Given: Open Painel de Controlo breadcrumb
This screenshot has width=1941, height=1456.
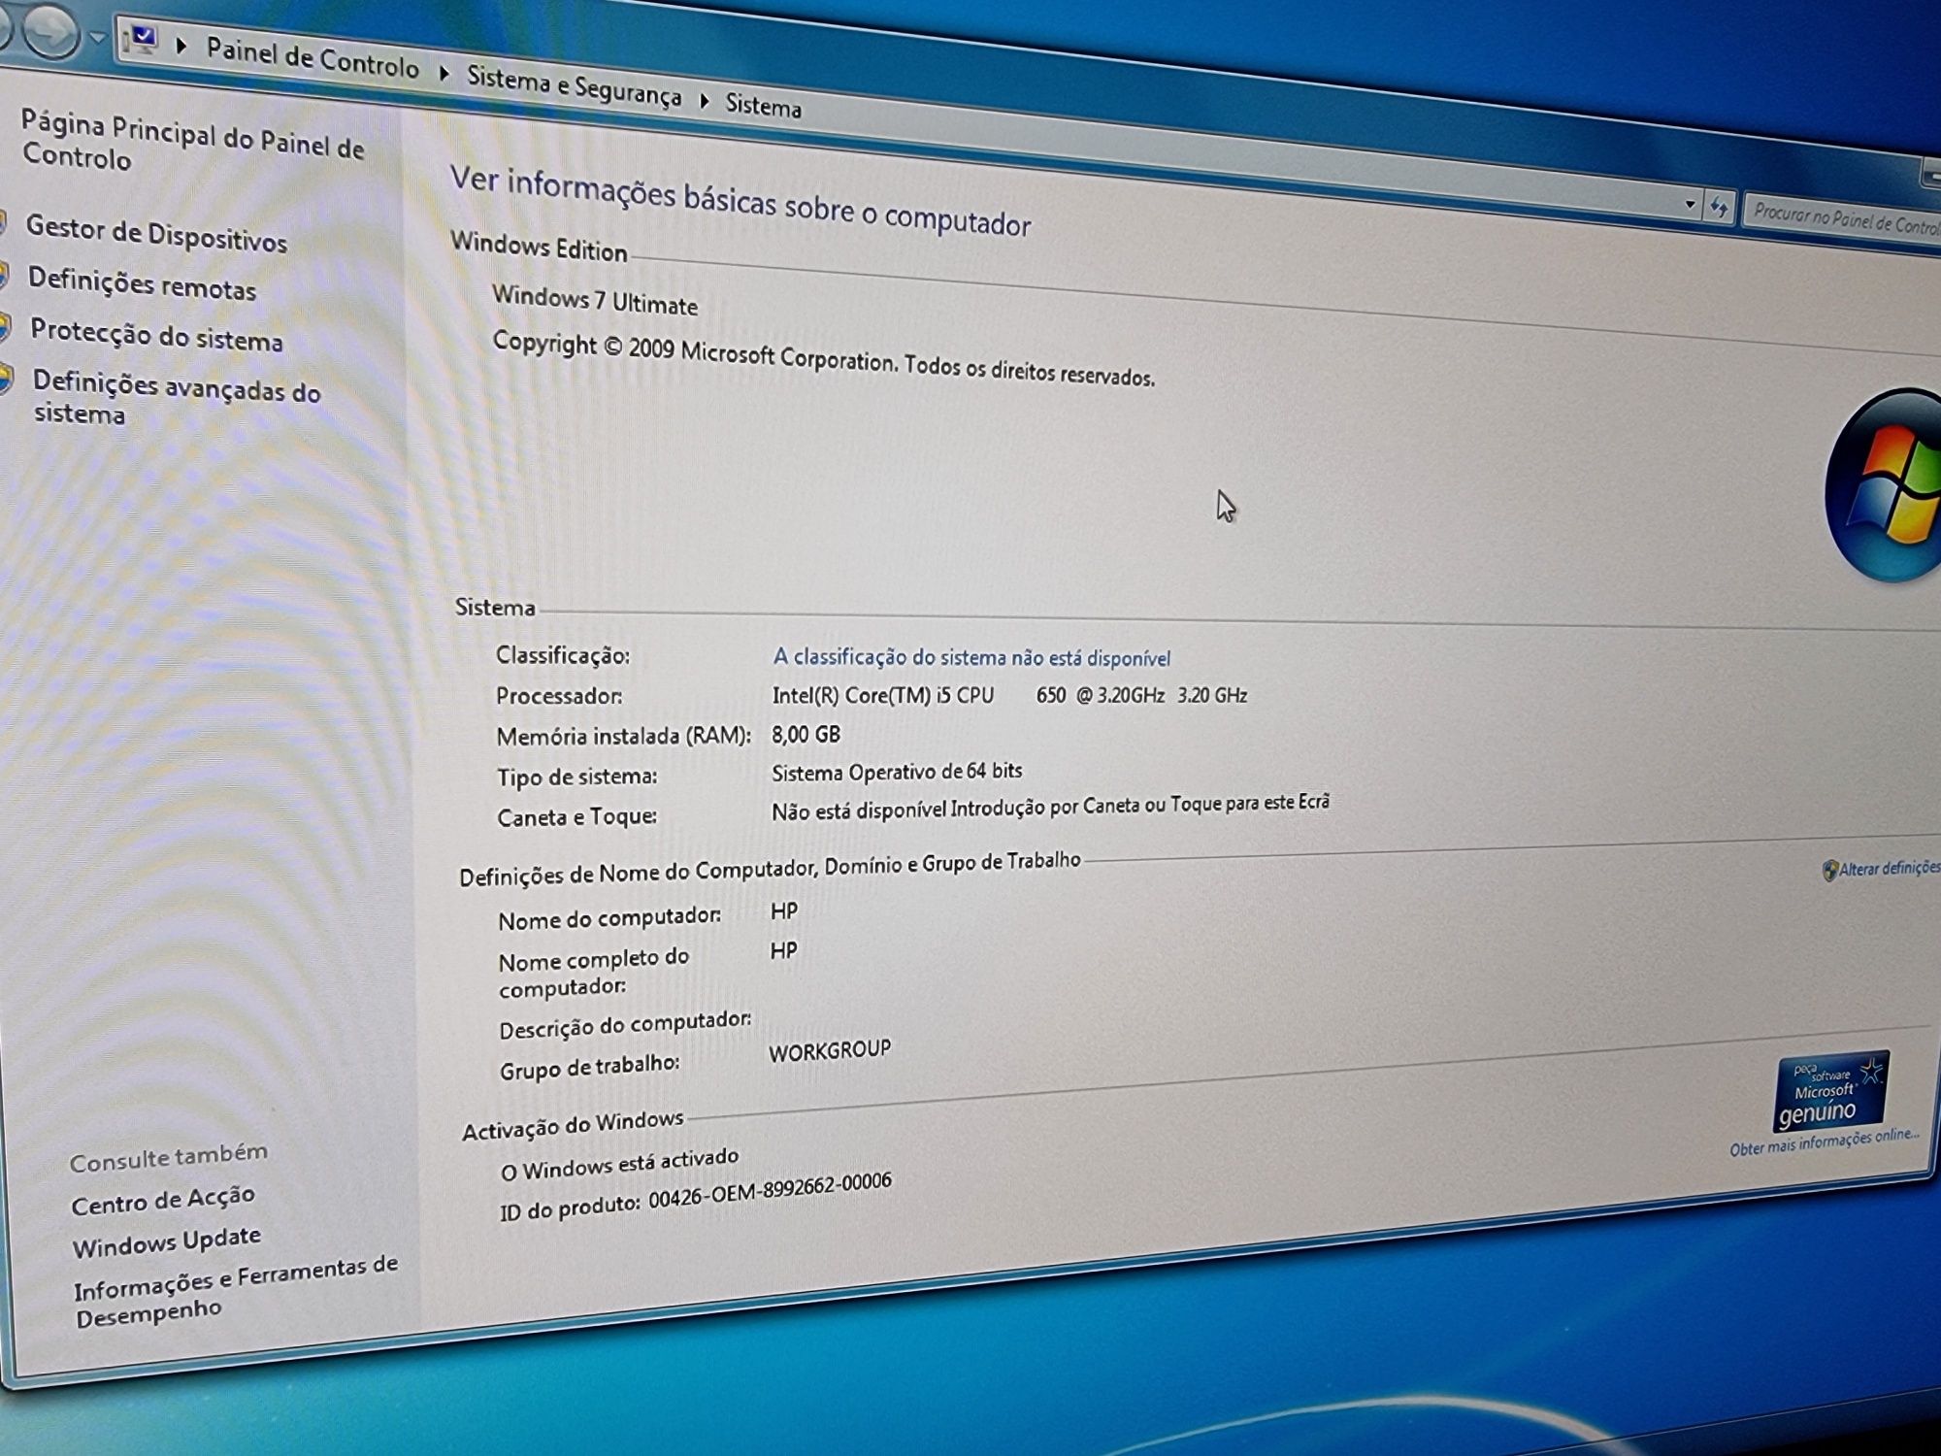Looking at the screenshot, I should (x=313, y=58).
